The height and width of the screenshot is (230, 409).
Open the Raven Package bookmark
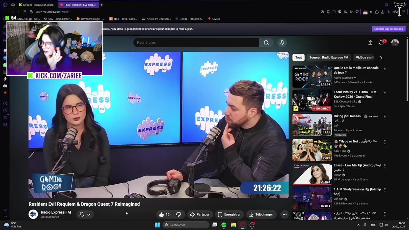point(90,19)
